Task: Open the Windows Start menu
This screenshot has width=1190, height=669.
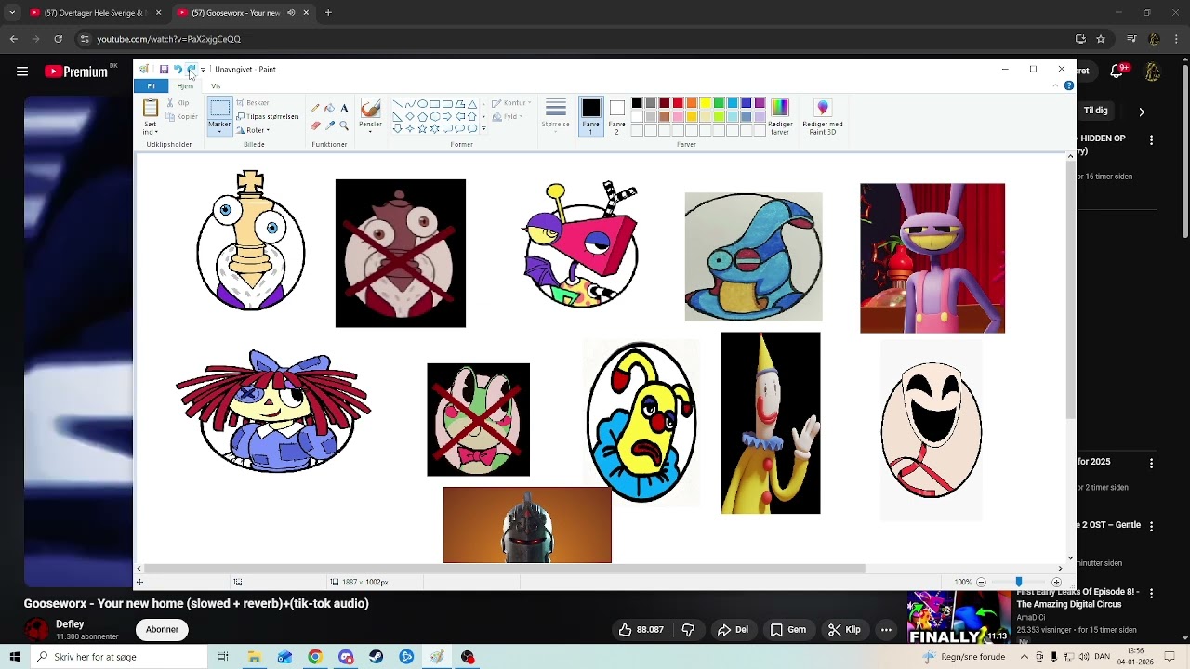Action: (x=15, y=657)
